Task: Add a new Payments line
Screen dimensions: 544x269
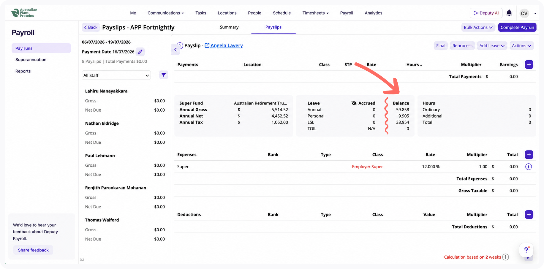Action: click(x=529, y=64)
